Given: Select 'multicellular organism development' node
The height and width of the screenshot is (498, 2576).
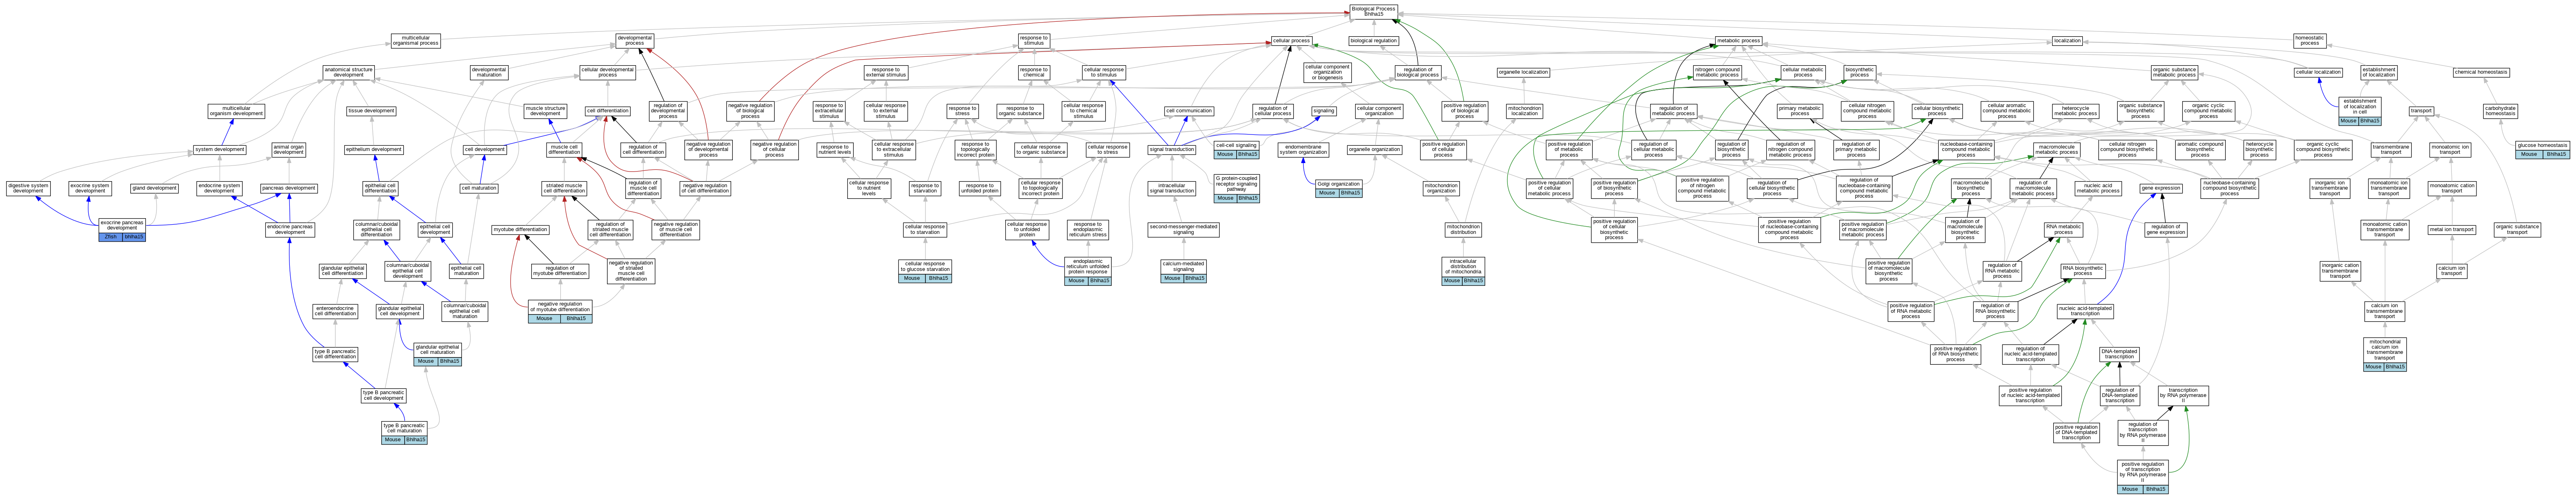Looking at the screenshot, I should [237, 111].
